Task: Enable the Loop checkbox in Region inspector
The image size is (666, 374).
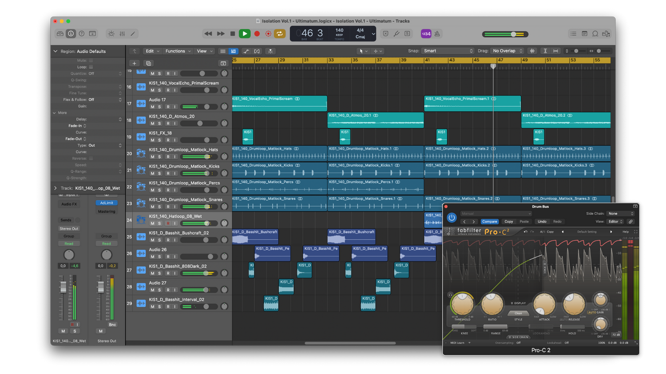Action: point(91,67)
